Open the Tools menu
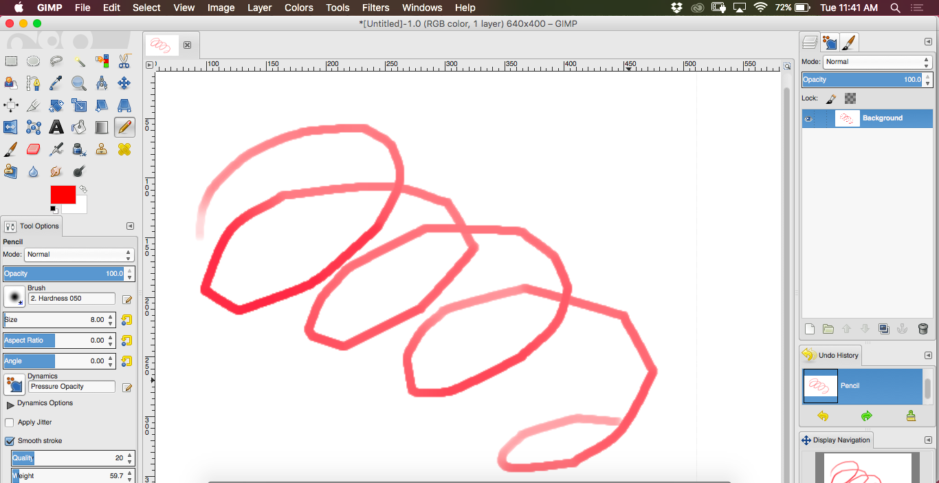The image size is (939, 483). point(338,8)
